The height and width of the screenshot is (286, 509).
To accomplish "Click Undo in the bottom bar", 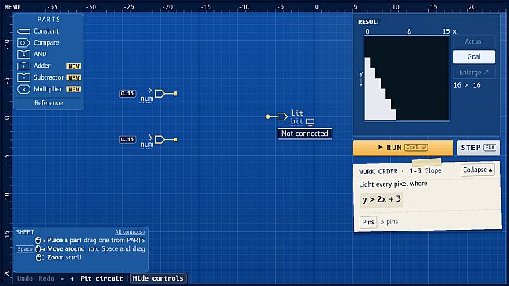I will pyautogui.click(x=25, y=278).
